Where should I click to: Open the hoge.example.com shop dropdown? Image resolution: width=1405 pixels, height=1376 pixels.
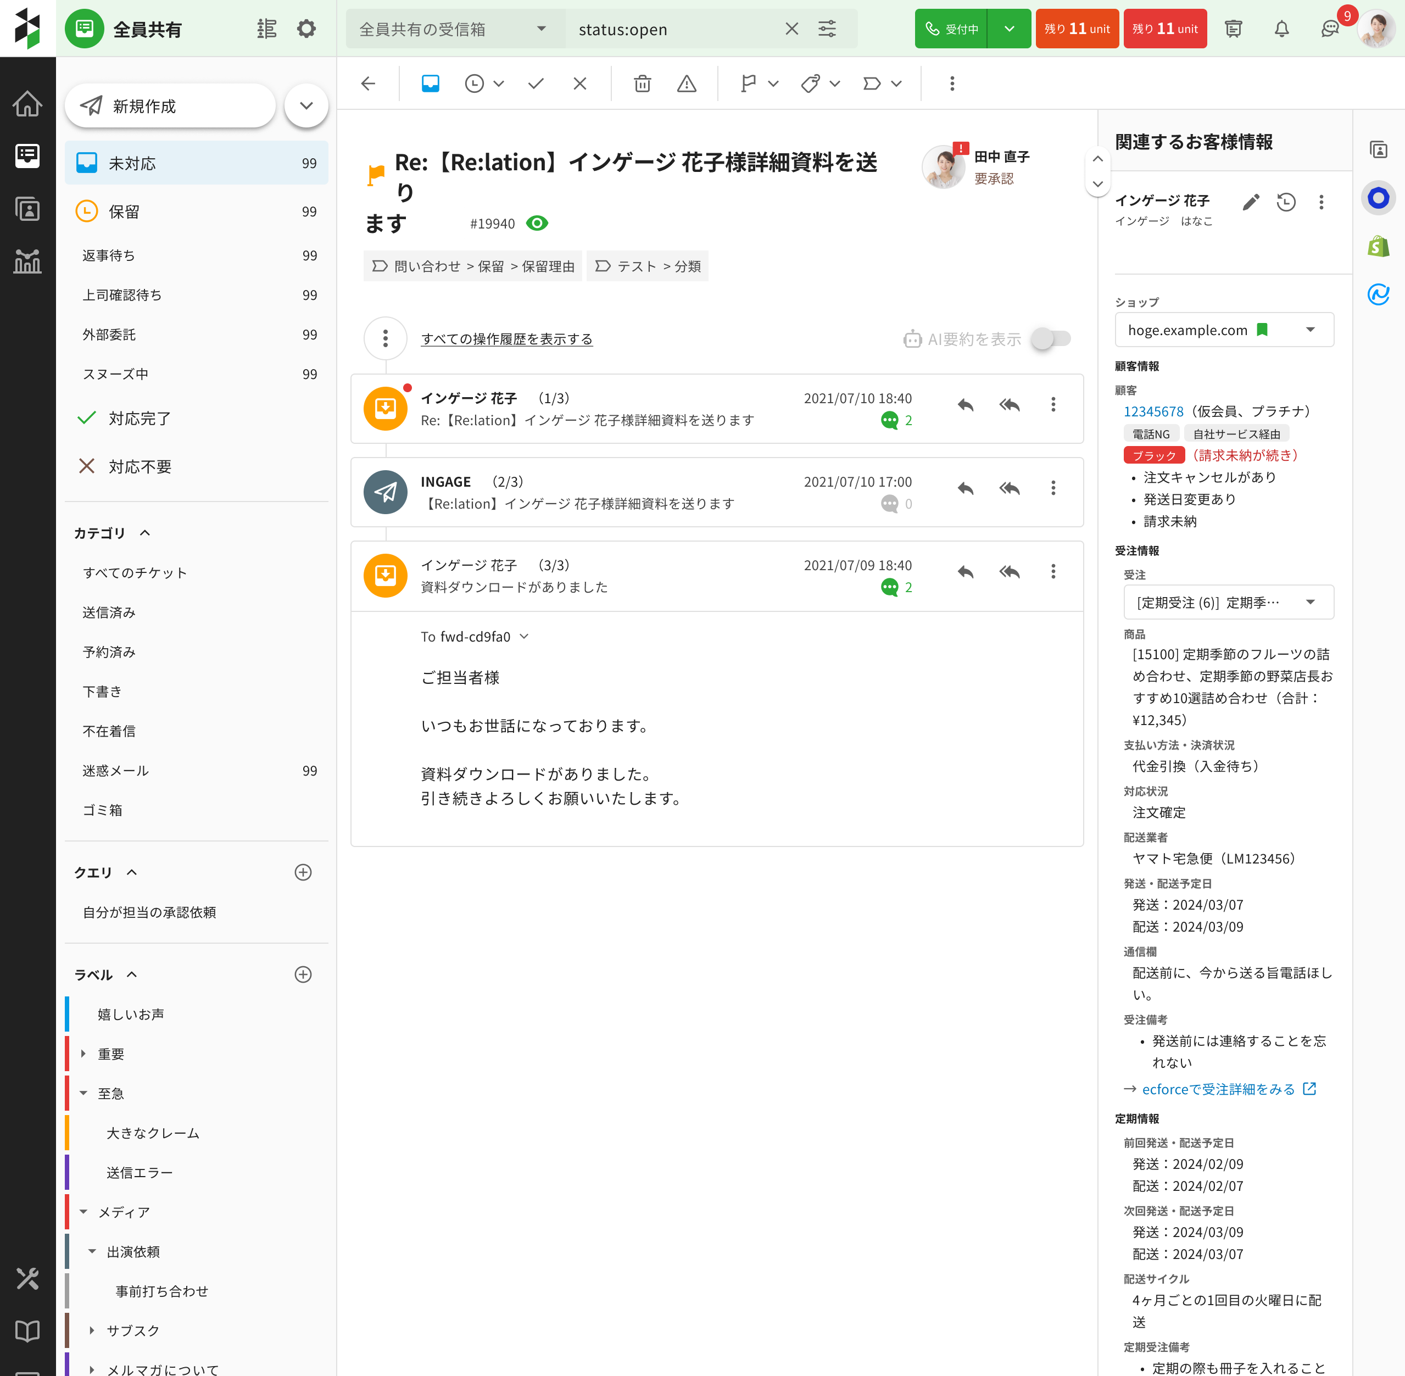pyautogui.click(x=1224, y=330)
